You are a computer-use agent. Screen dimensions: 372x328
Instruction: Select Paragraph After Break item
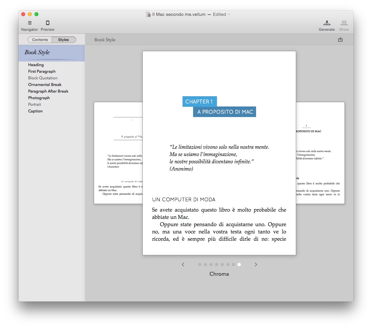click(x=48, y=91)
